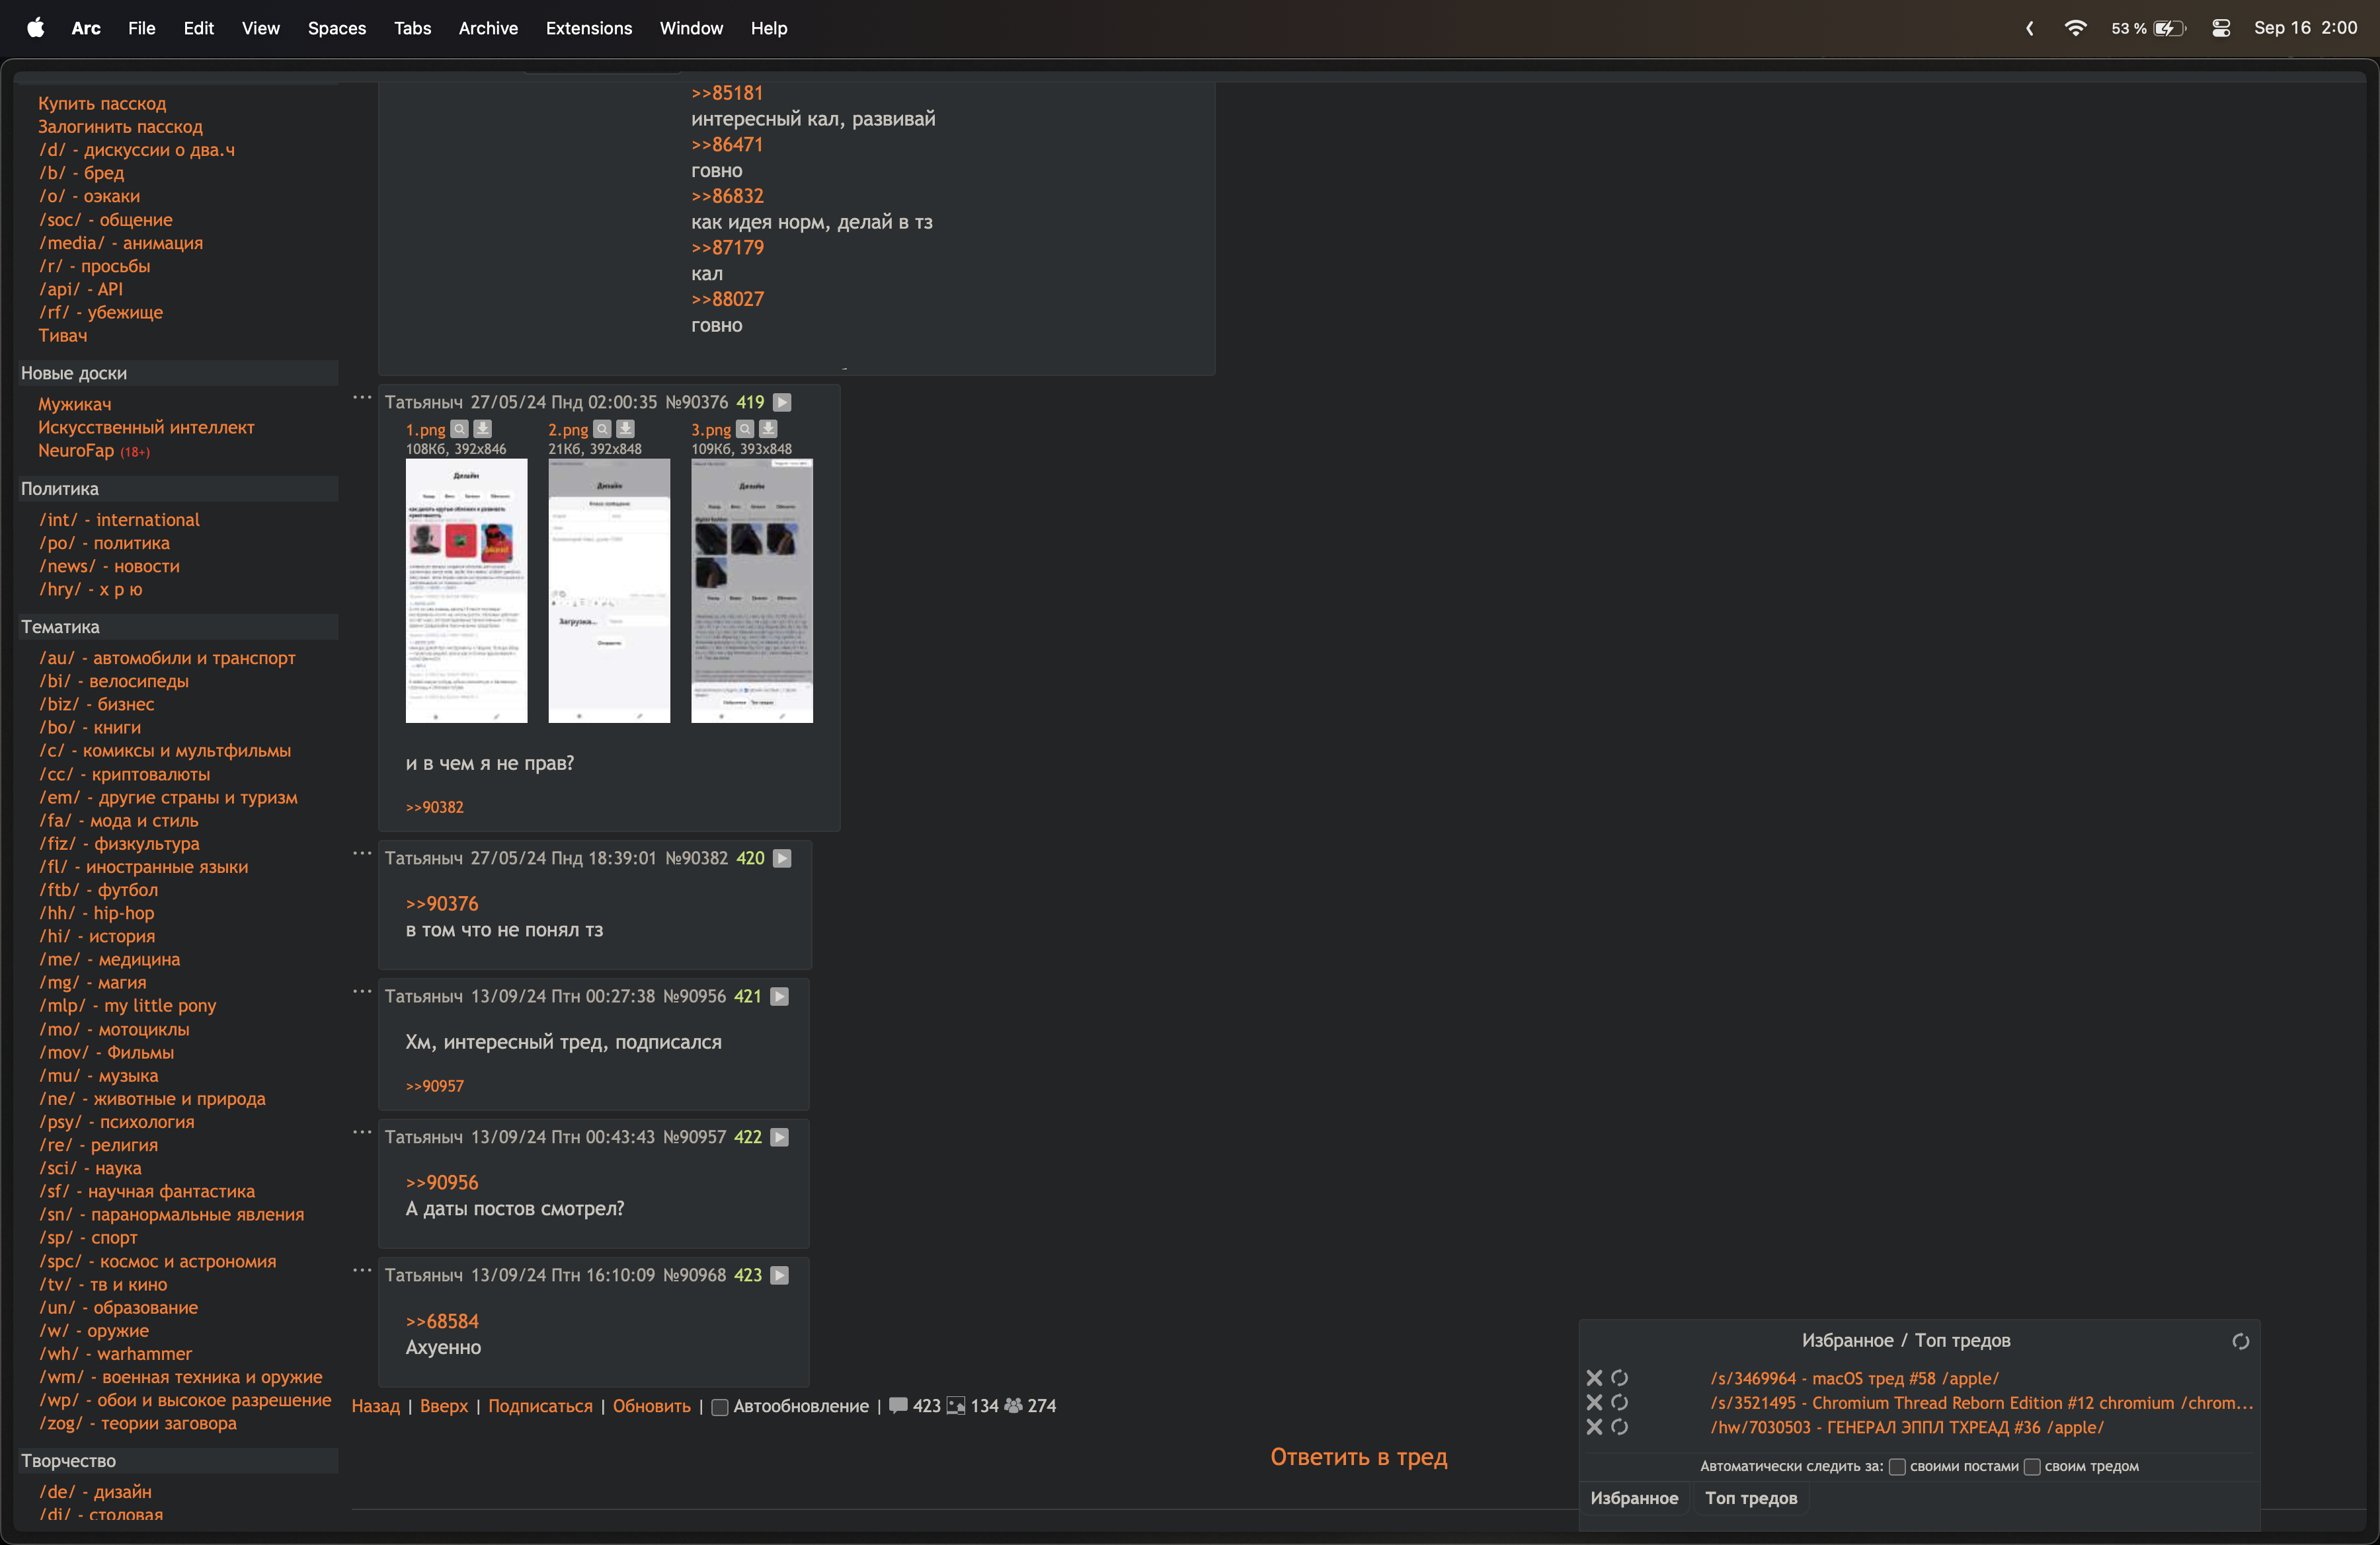The height and width of the screenshot is (1545, 2380).
Task: Open three-dot menu of post №90968
Action: click(362, 1271)
